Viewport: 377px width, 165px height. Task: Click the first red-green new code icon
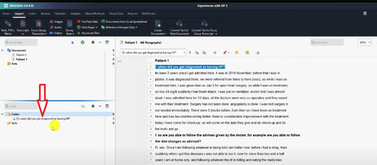197,52
